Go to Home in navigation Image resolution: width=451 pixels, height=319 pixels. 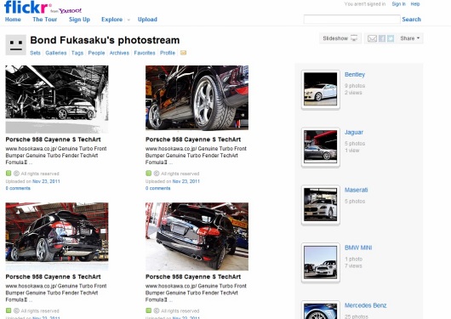click(x=13, y=20)
